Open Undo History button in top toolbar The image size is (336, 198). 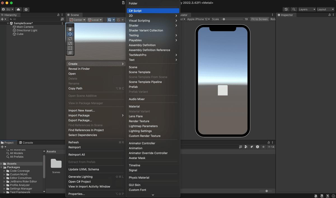pos(286,10)
